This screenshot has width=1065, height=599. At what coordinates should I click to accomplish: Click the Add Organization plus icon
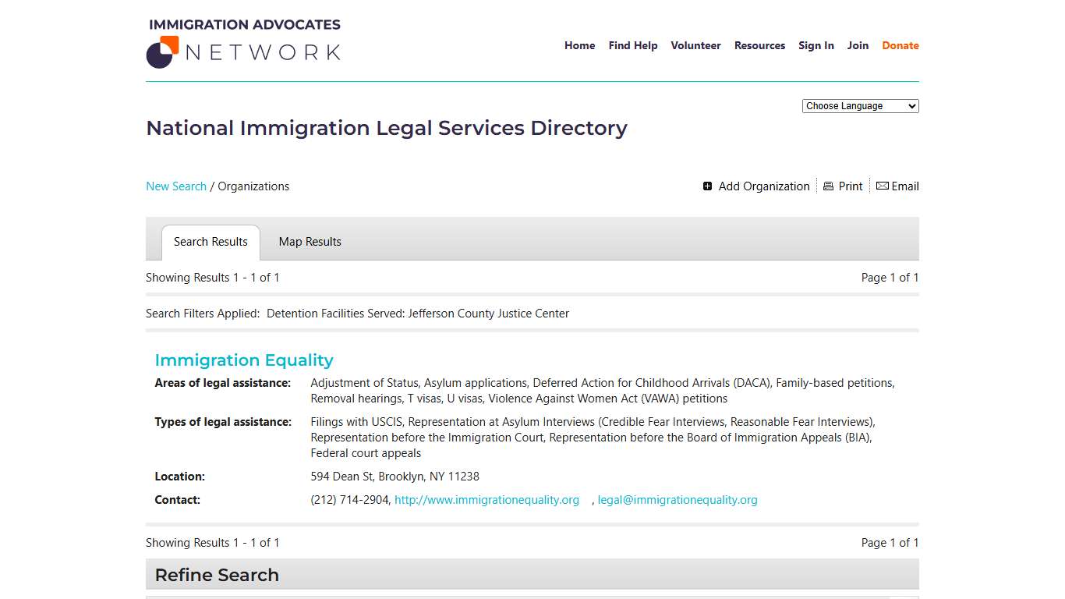(x=708, y=186)
